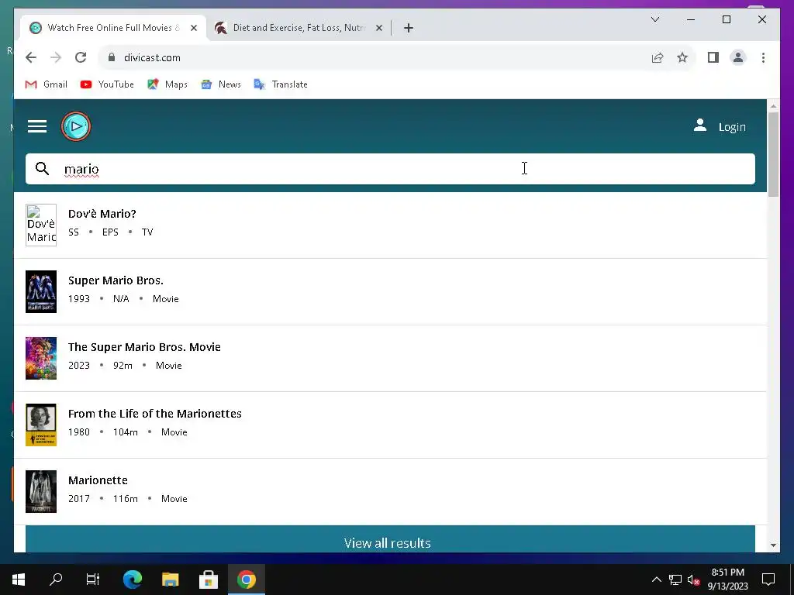The image size is (794, 595).
Task: Open the hamburger menu on Divicast
Action: [37, 126]
